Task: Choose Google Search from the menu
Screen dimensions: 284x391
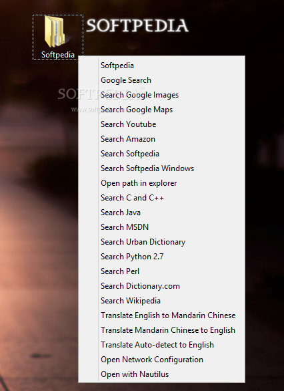Action: tap(161, 80)
